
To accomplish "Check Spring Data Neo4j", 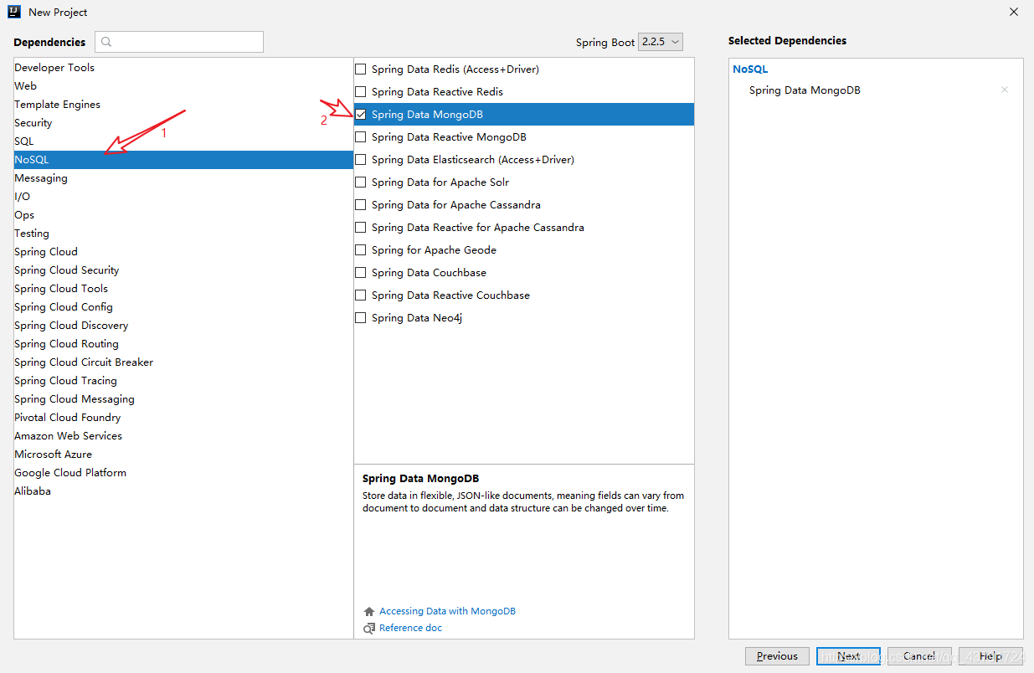I will (x=361, y=317).
